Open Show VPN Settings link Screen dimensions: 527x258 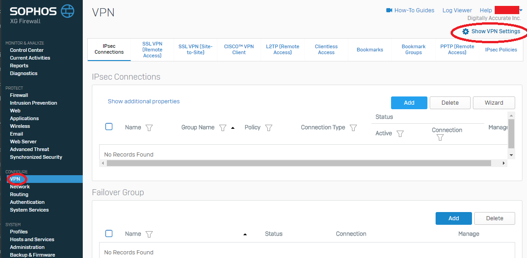pos(496,31)
